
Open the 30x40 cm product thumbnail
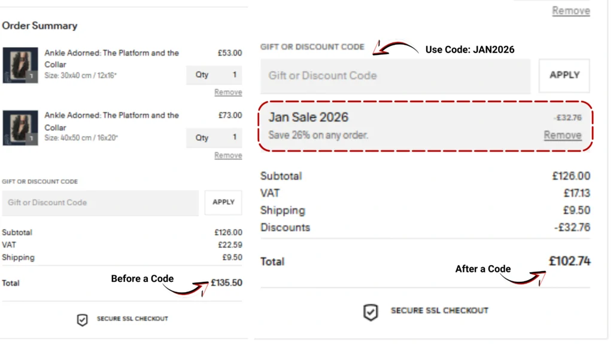(x=20, y=65)
